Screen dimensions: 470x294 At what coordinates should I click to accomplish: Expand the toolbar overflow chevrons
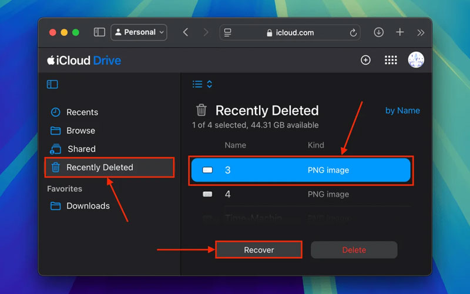(x=421, y=32)
